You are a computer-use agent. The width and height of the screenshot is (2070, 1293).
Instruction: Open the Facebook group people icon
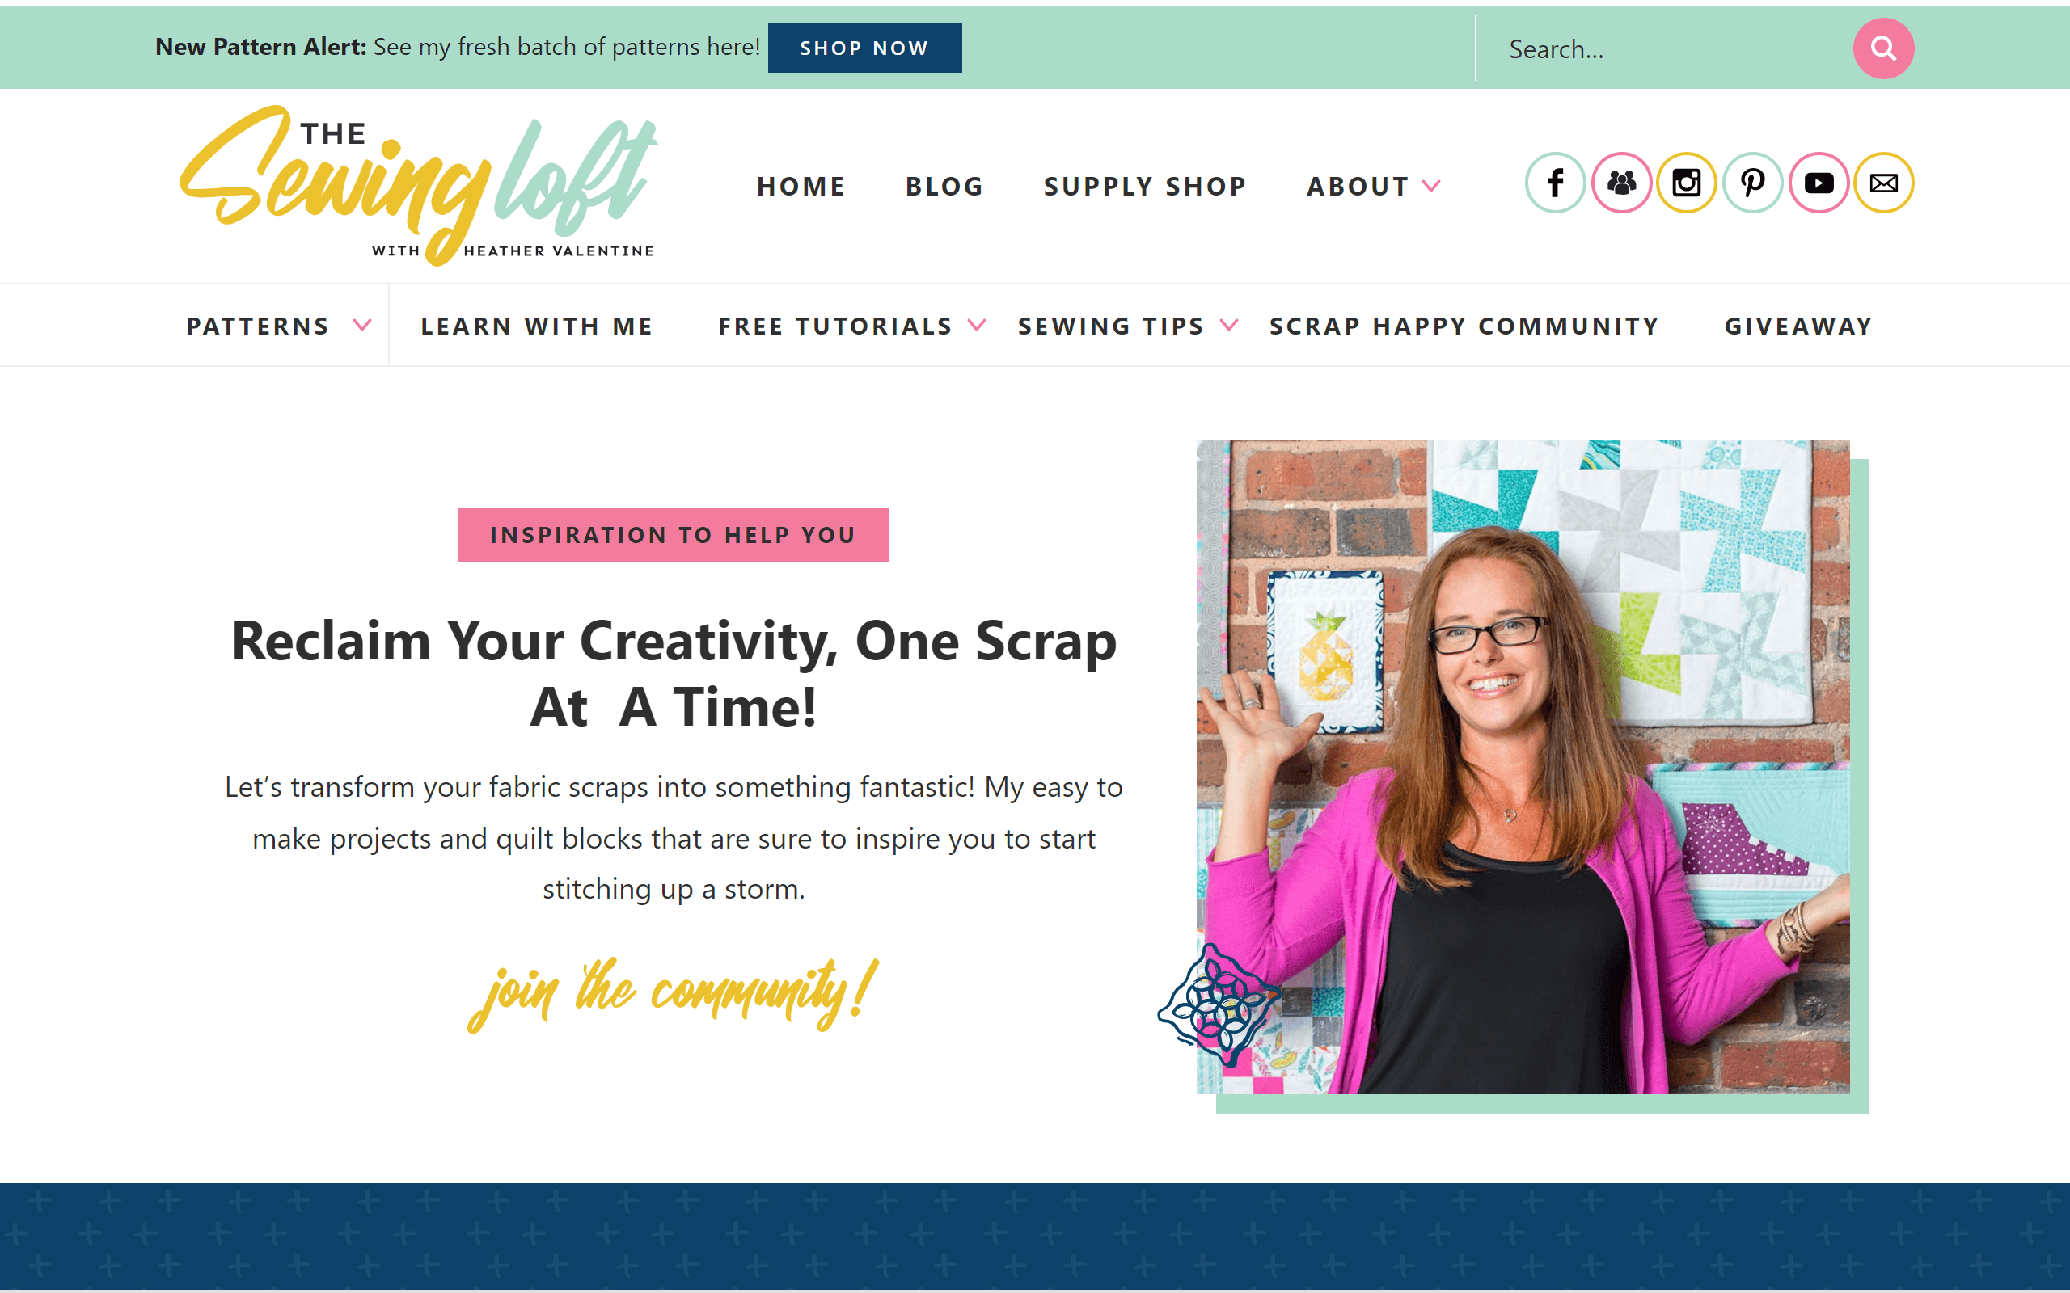pyautogui.click(x=1621, y=183)
